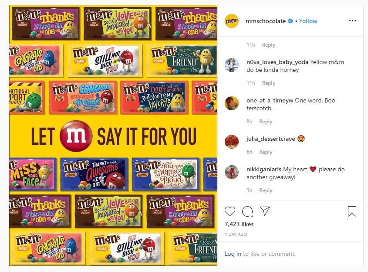Reply to julia_dessertcrave's emoji comment
Screen dimensions: 368x272
click(x=266, y=152)
